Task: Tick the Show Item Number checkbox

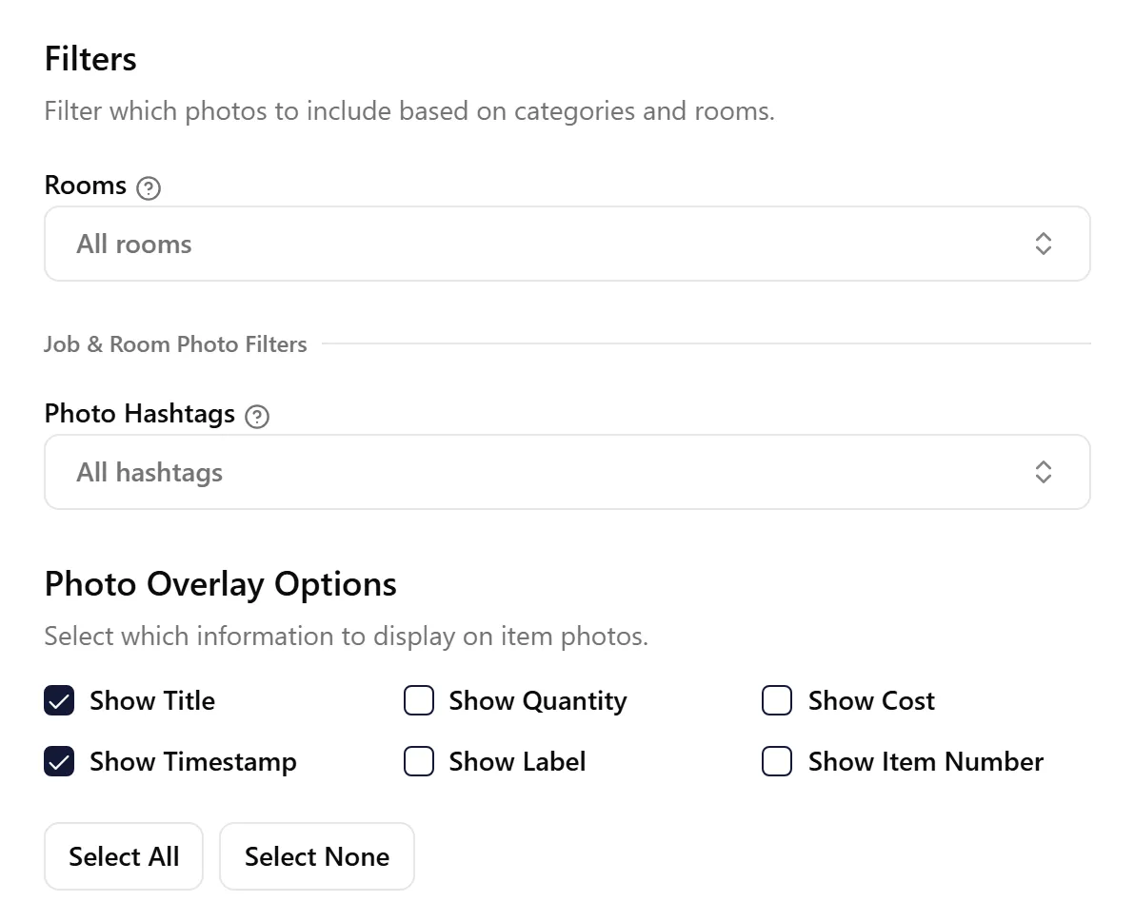Action: 777,761
